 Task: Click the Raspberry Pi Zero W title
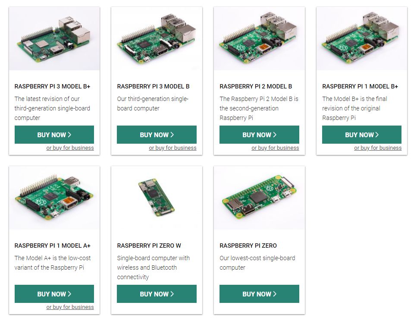(x=149, y=246)
